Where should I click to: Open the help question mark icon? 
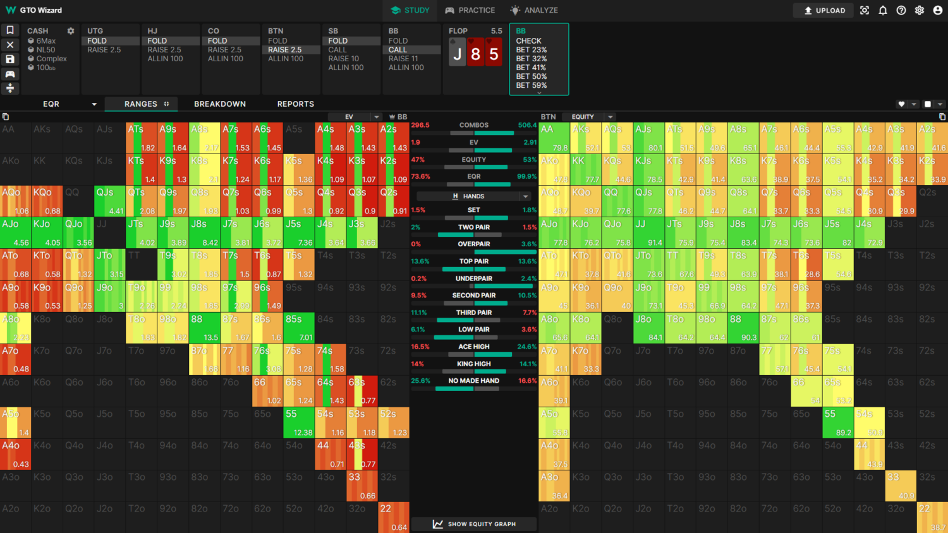click(901, 10)
